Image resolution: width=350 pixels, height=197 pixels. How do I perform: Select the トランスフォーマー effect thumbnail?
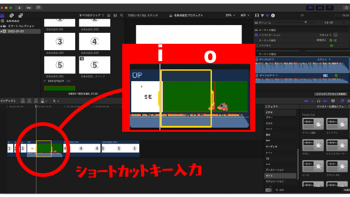pos(337,145)
